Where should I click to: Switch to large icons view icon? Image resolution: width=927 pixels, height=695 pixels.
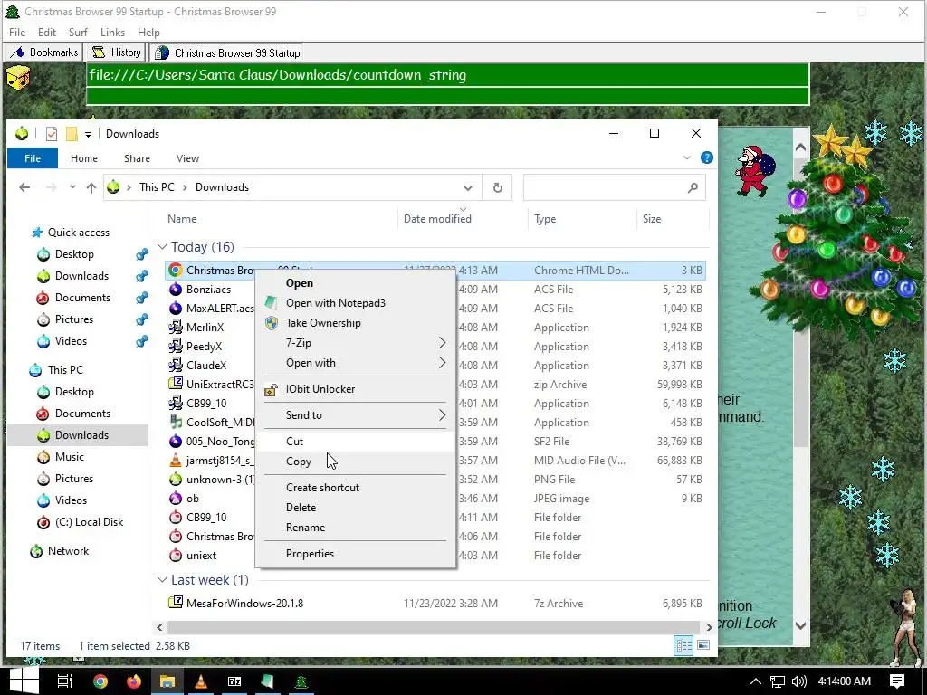(x=703, y=645)
